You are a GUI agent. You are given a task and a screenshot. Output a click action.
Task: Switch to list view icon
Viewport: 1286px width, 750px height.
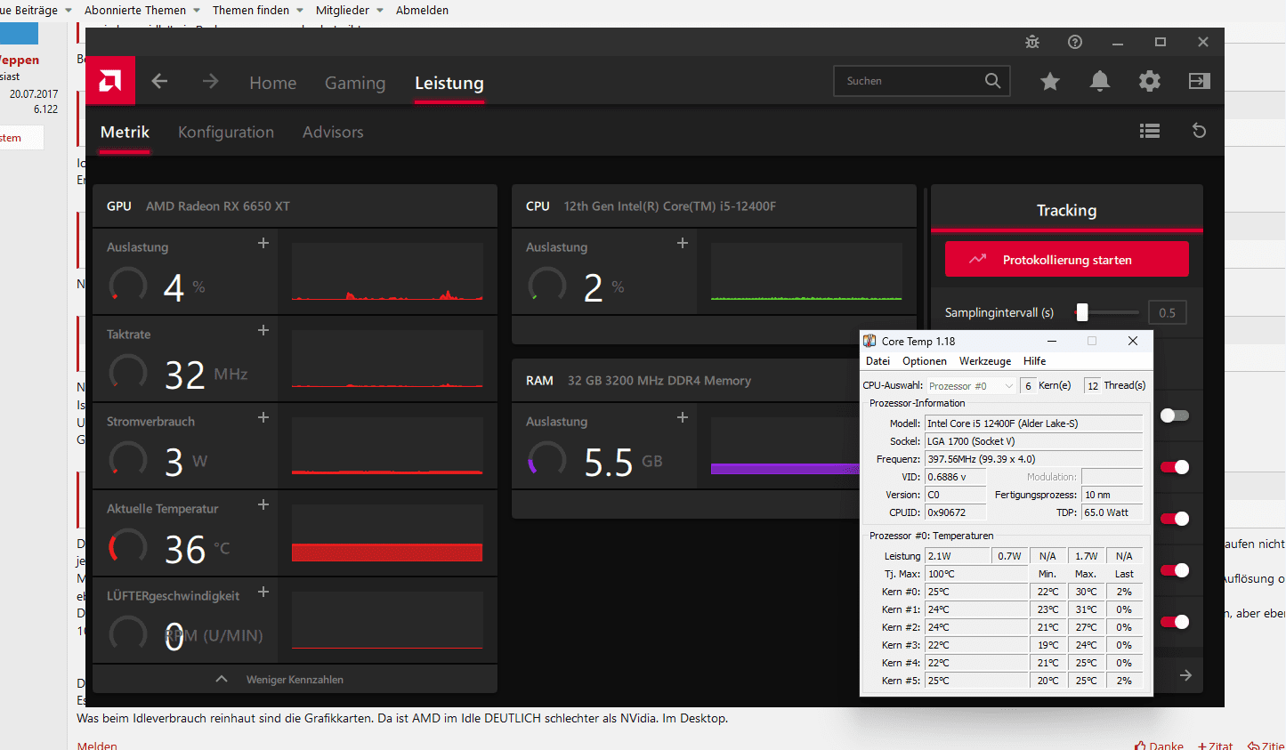(x=1150, y=131)
